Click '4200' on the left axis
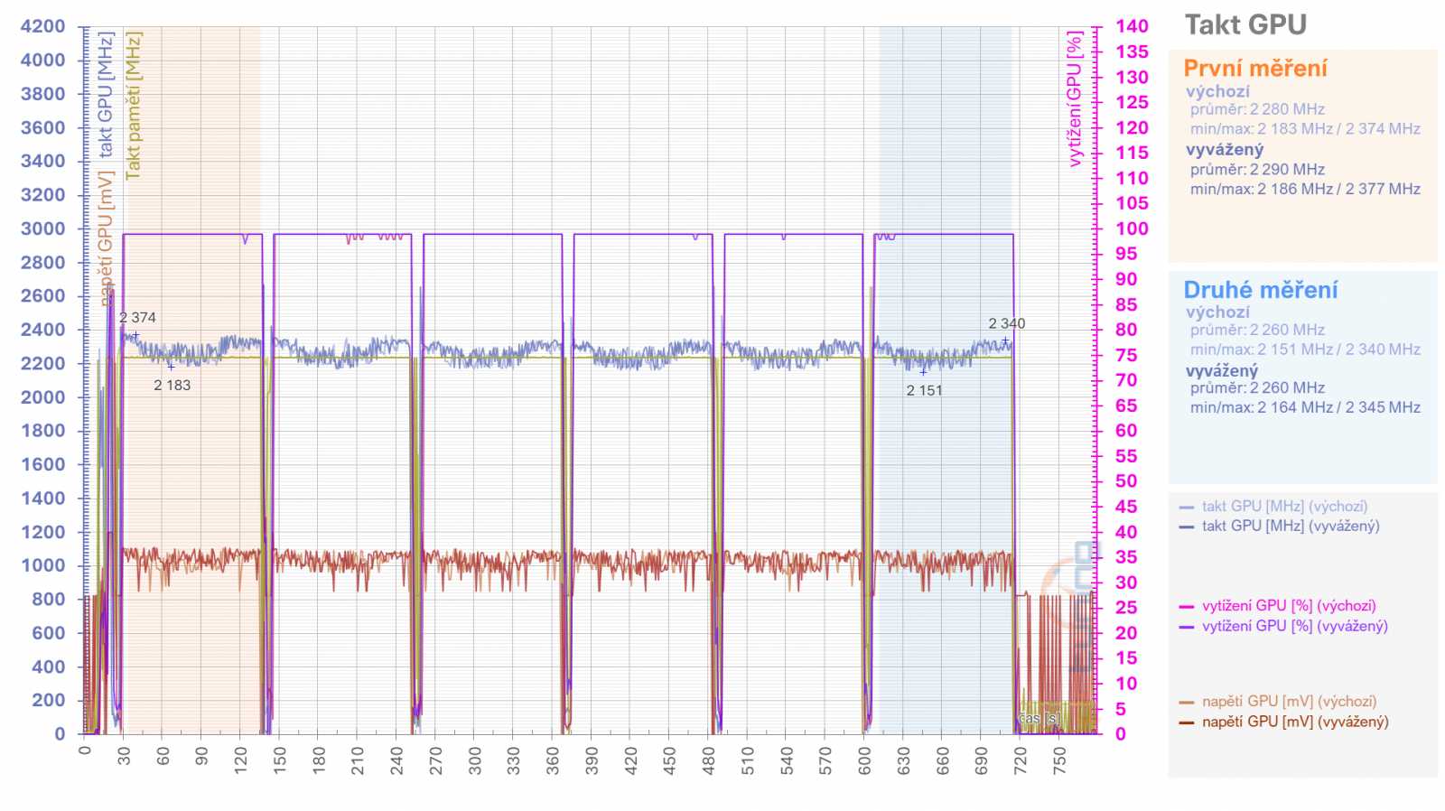1445x811 pixels. 43,26
